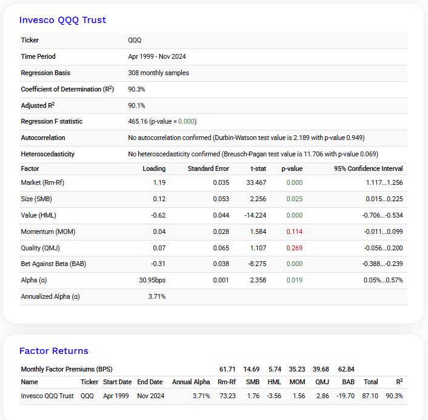This screenshot has width=428, height=420.
Task: Click the Rm-Rf return value 73.23
Action: pos(228,396)
